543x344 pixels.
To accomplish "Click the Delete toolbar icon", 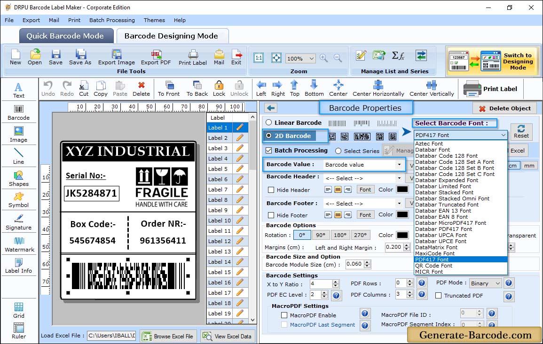I will pyautogui.click(x=142, y=89).
